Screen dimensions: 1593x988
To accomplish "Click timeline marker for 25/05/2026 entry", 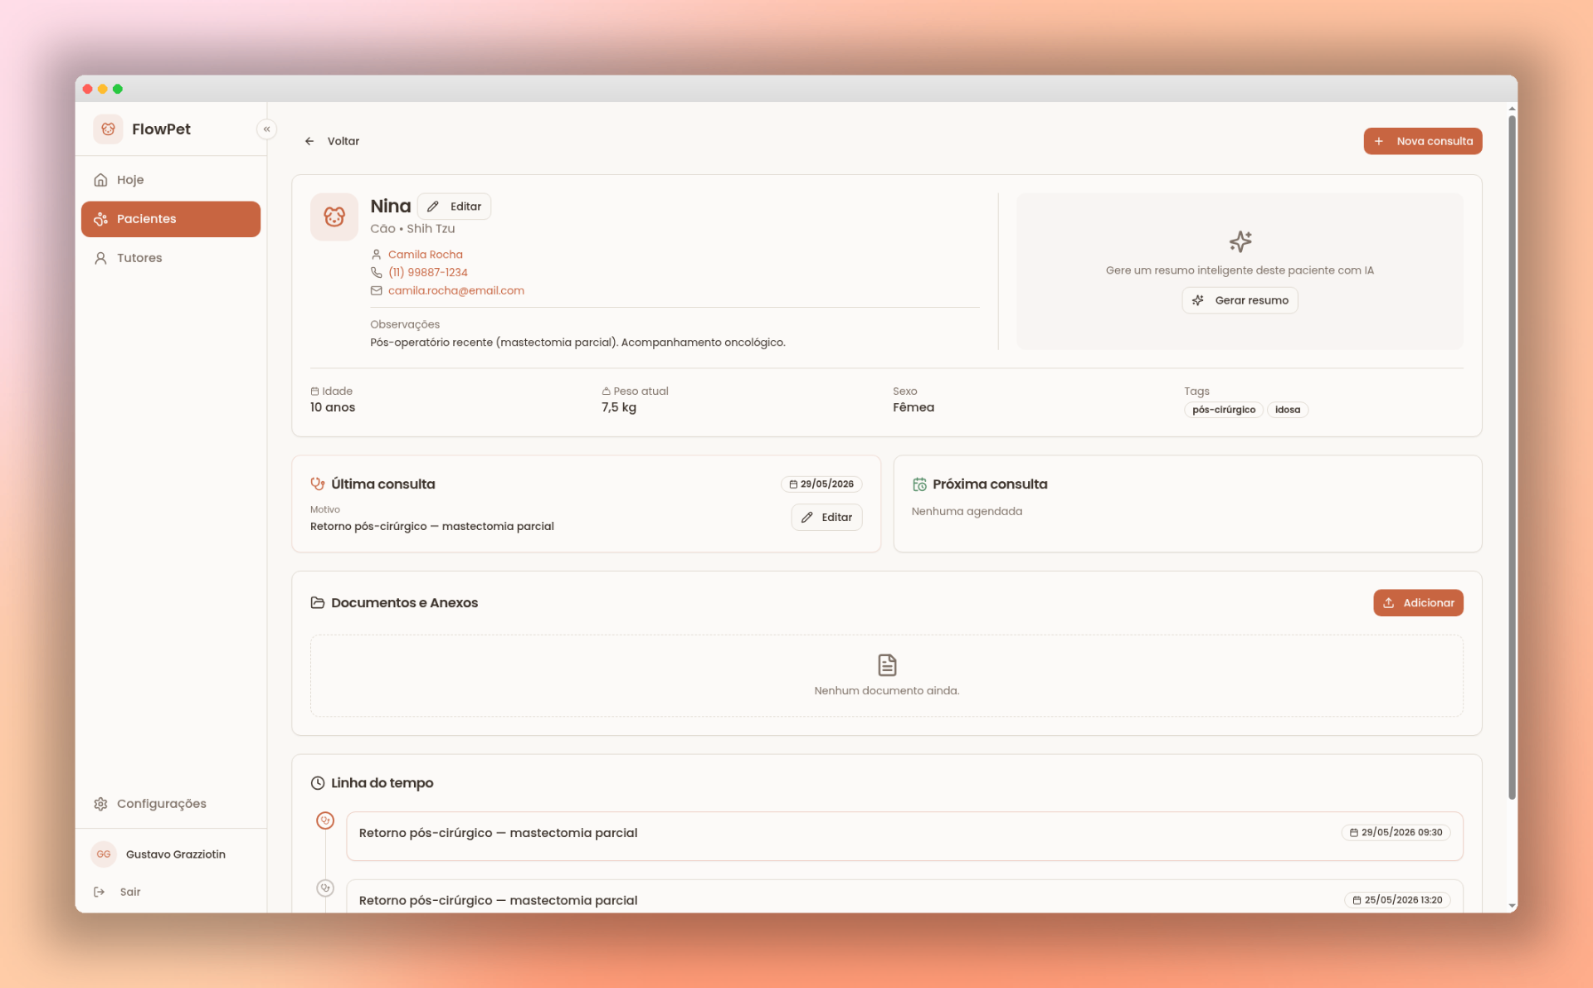I will click(x=325, y=888).
